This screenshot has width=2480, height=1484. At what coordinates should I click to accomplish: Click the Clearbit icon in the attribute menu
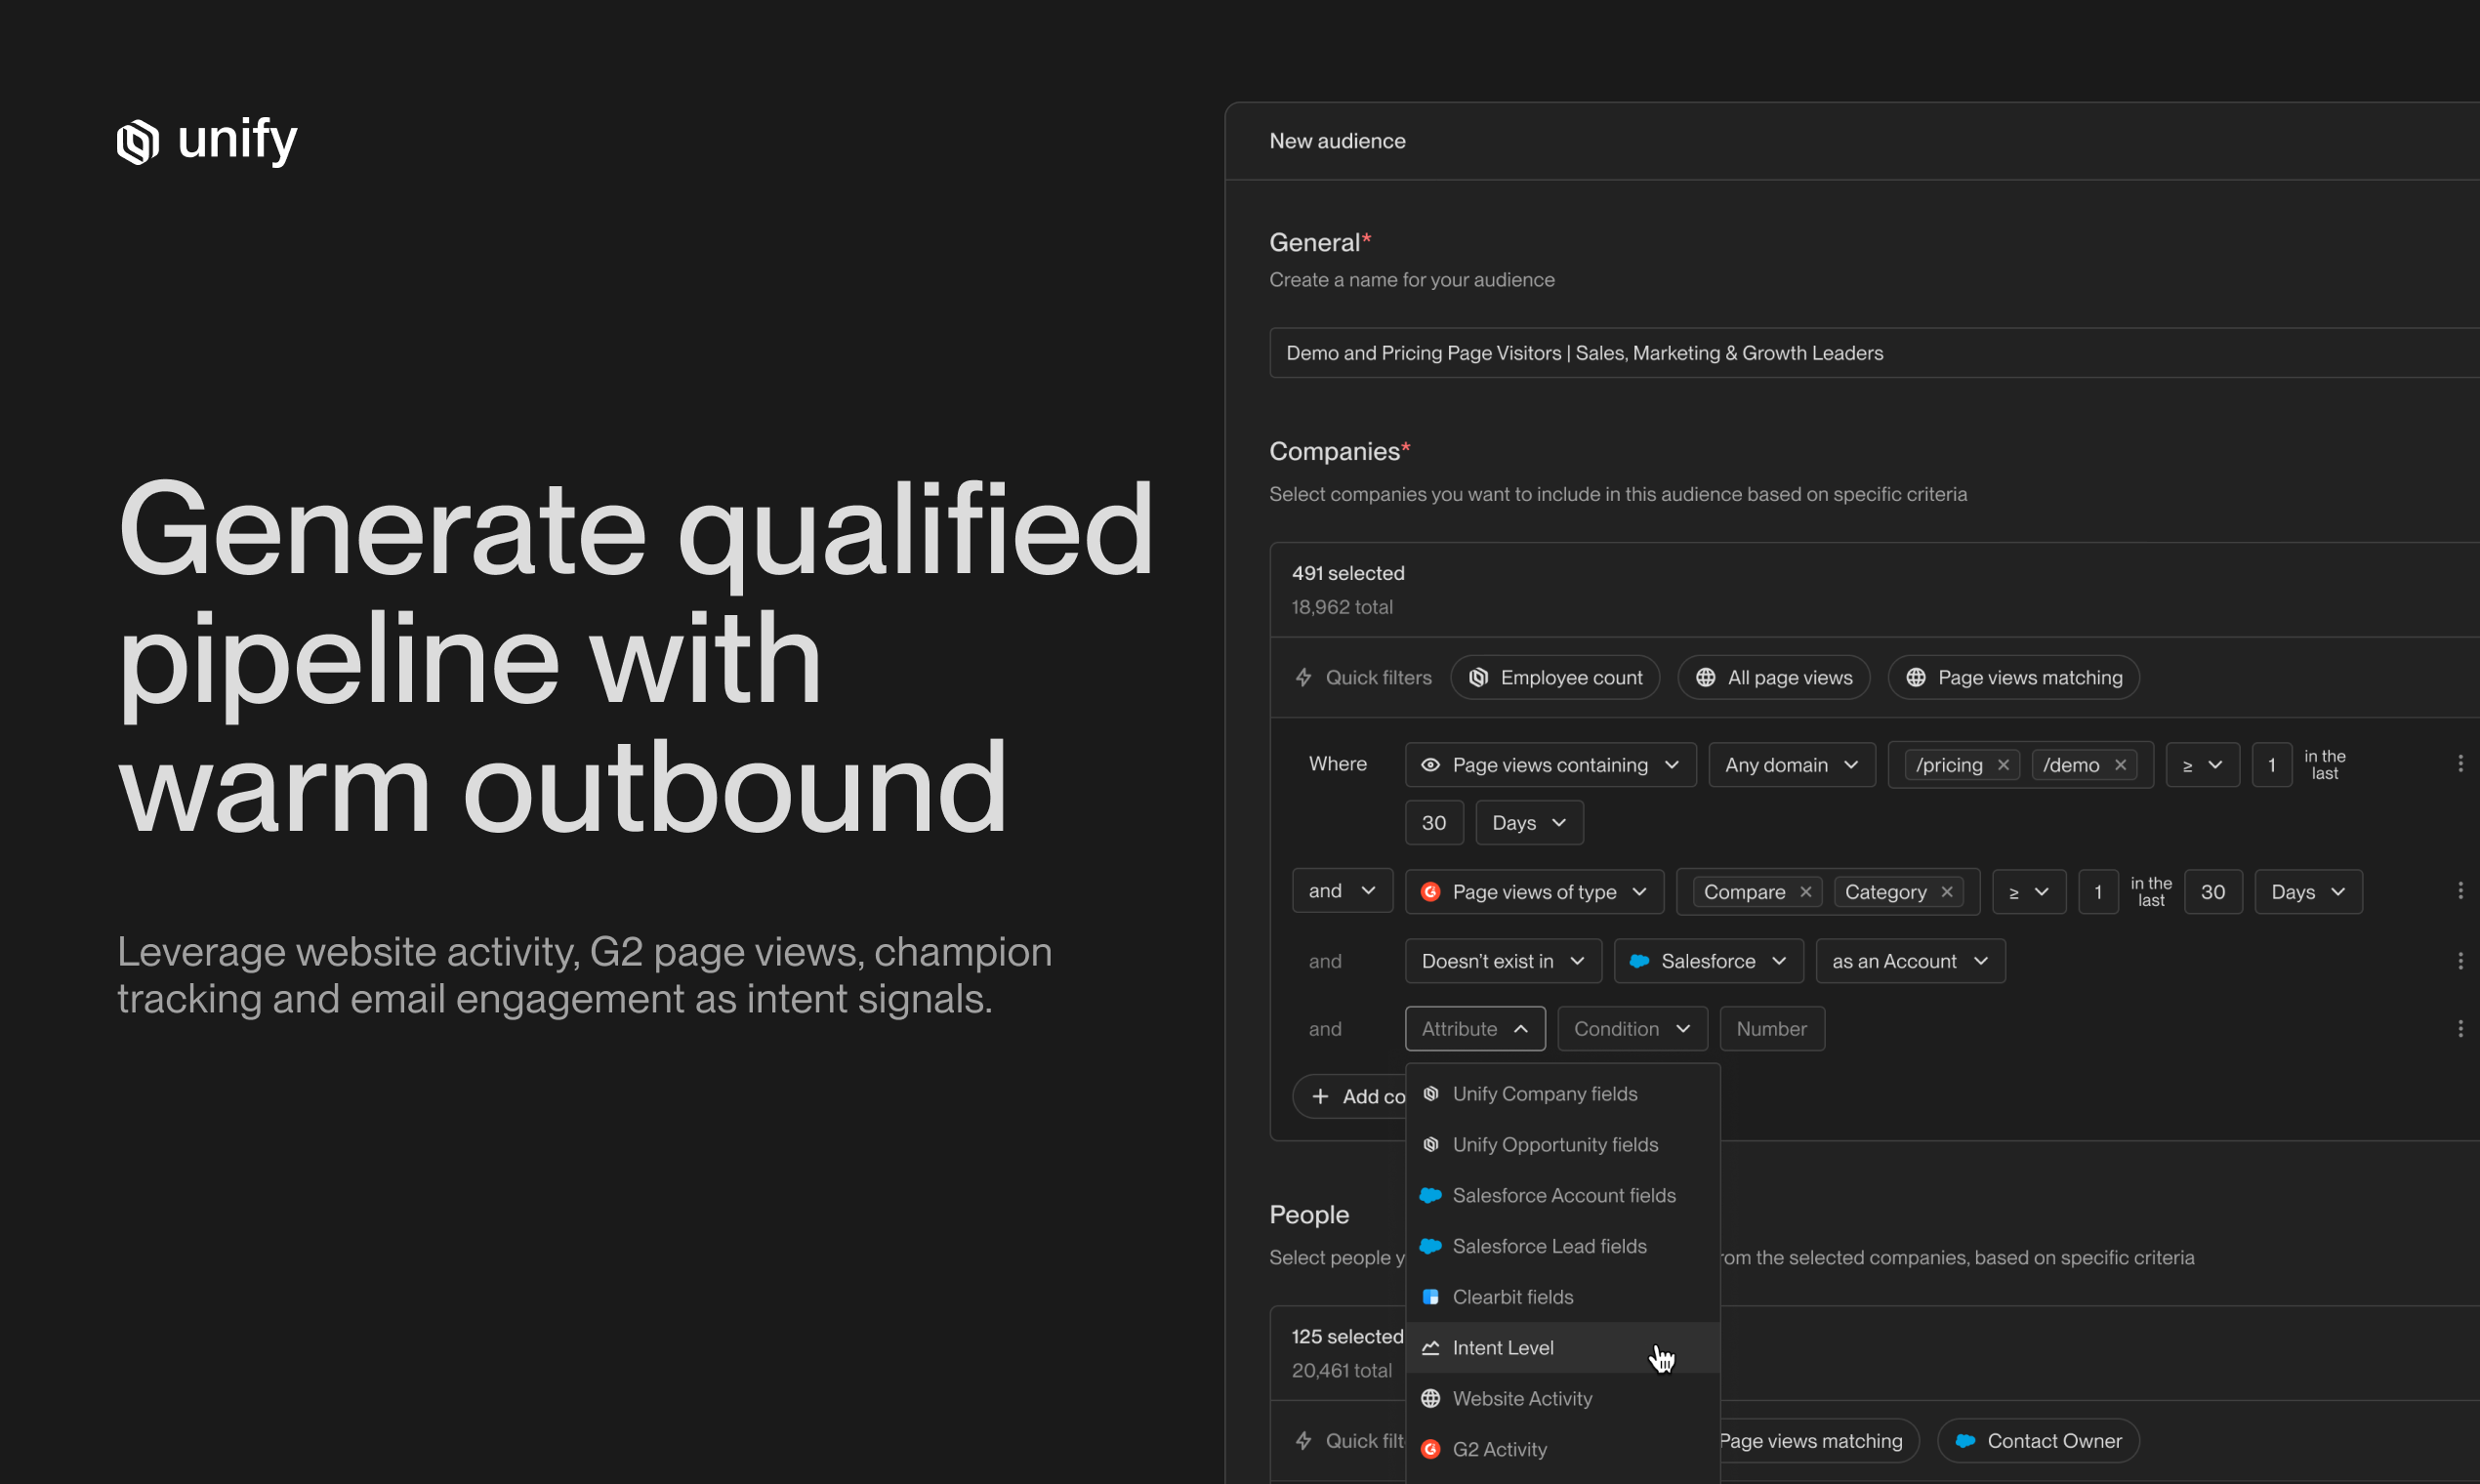[x=1431, y=1296]
